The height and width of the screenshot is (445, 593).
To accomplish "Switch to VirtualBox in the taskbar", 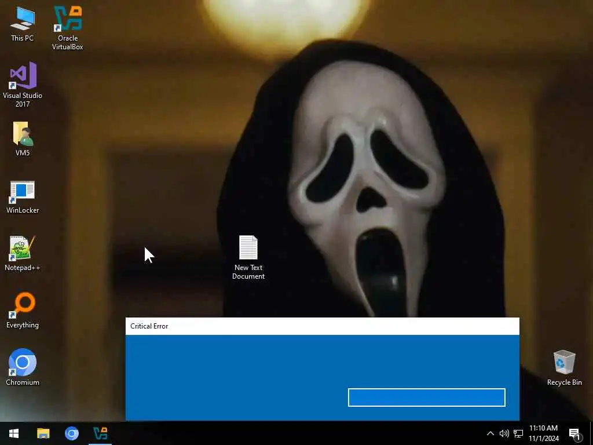I will click(100, 433).
